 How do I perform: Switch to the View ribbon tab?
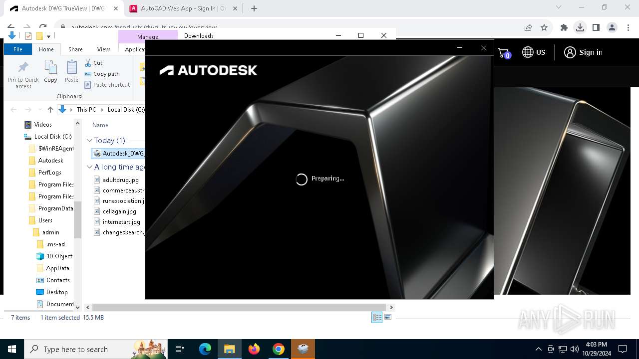point(103,49)
